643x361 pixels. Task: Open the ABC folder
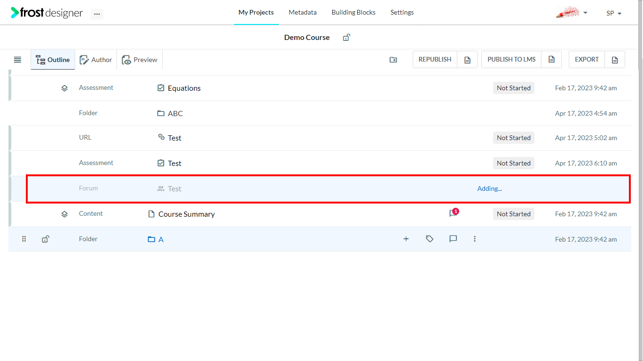[x=175, y=113]
